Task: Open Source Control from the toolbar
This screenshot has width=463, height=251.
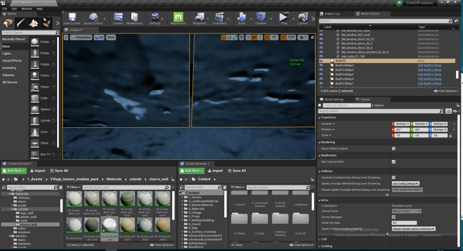Action: [93, 18]
